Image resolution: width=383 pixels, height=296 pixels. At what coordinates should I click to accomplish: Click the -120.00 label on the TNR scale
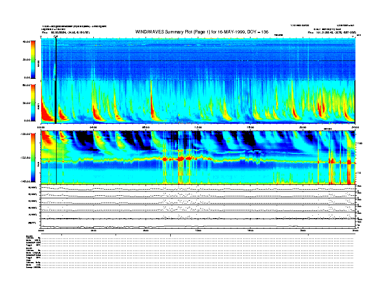pos(25,134)
